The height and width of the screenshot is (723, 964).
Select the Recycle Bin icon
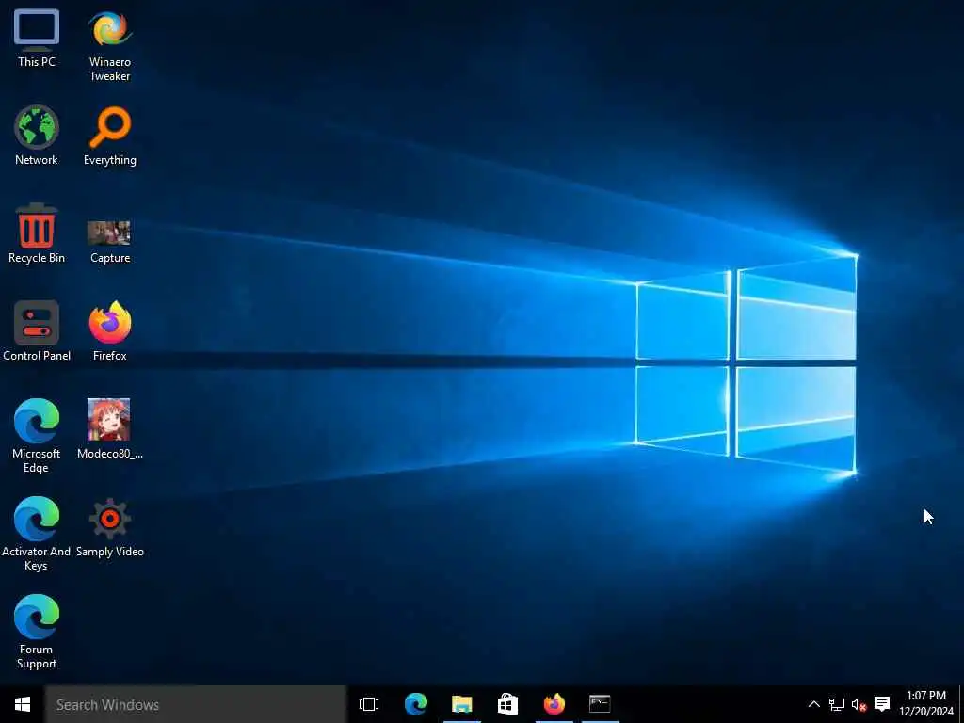tap(37, 233)
